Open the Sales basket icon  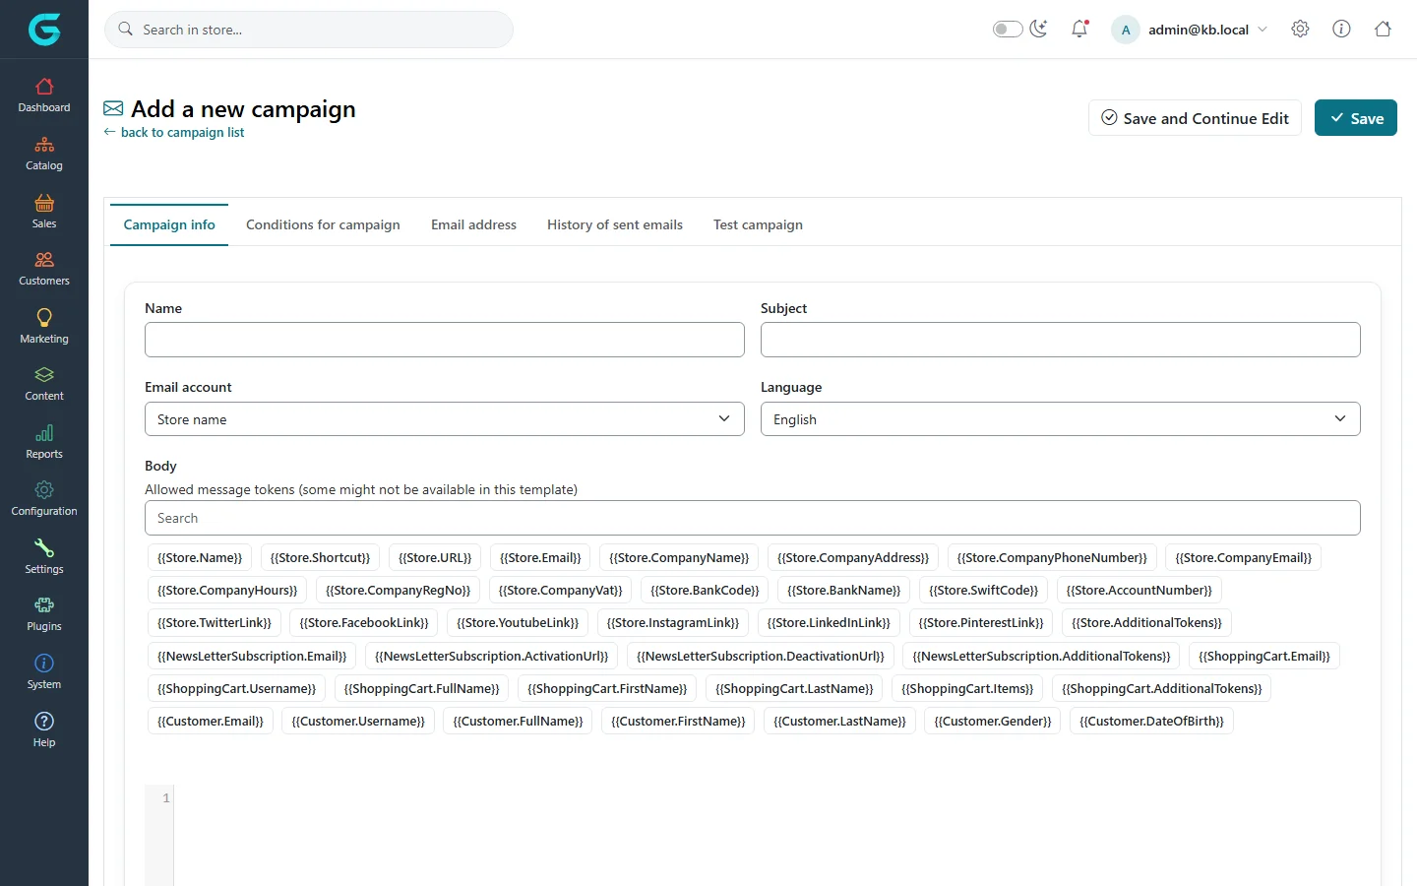pos(44,203)
